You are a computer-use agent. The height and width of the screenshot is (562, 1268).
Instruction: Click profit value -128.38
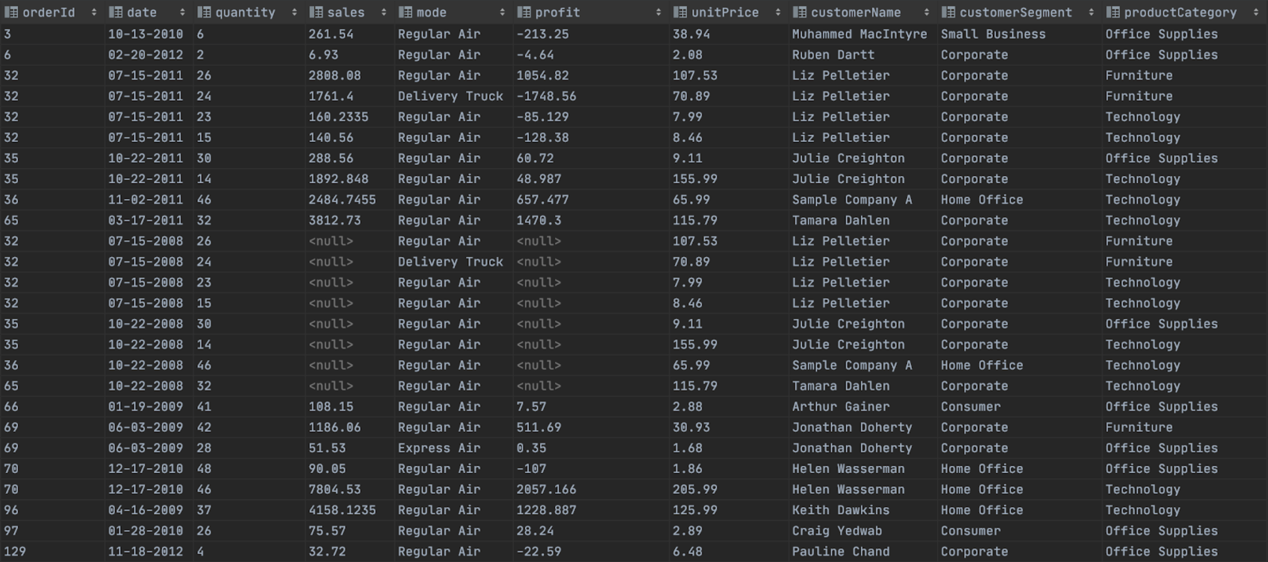pos(542,137)
